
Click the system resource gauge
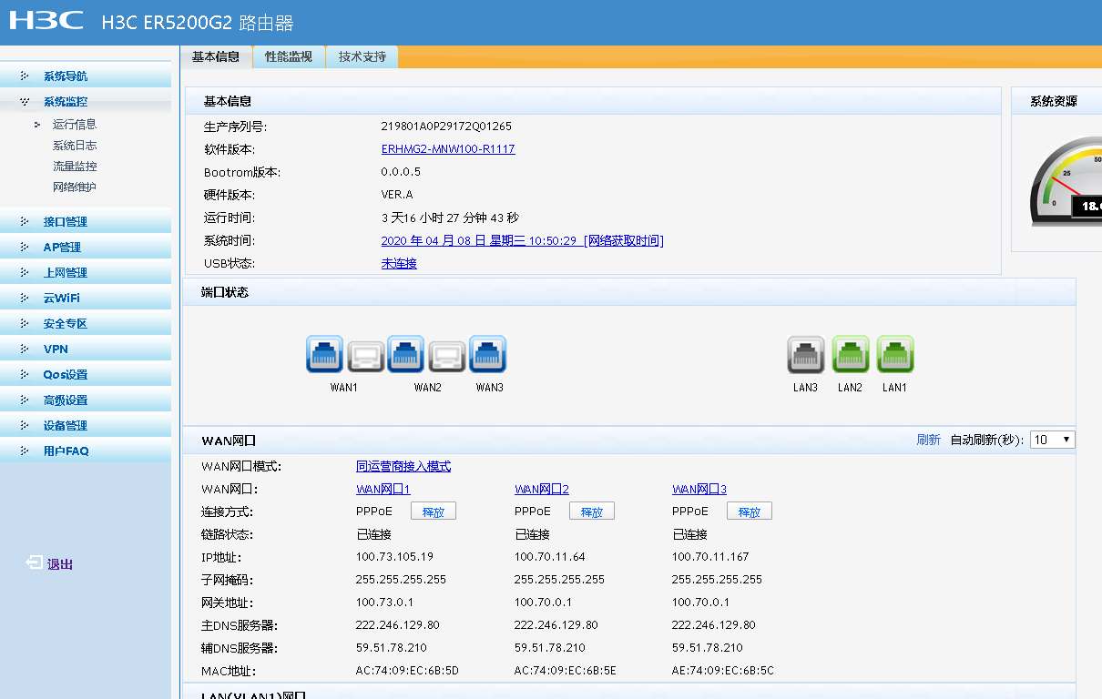(x=1066, y=182)
